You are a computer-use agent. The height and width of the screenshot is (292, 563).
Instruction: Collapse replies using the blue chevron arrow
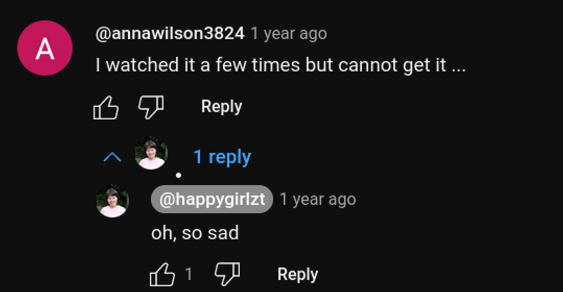[x=112, y=157]
